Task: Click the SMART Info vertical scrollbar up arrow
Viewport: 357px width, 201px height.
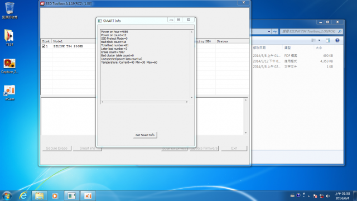Action: click(x=192, y=32)
